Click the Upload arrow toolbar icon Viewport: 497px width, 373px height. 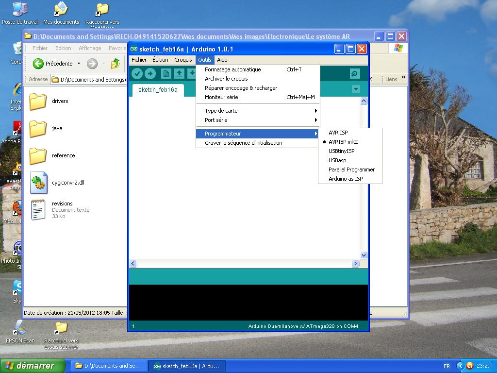(x=150, y=73)
